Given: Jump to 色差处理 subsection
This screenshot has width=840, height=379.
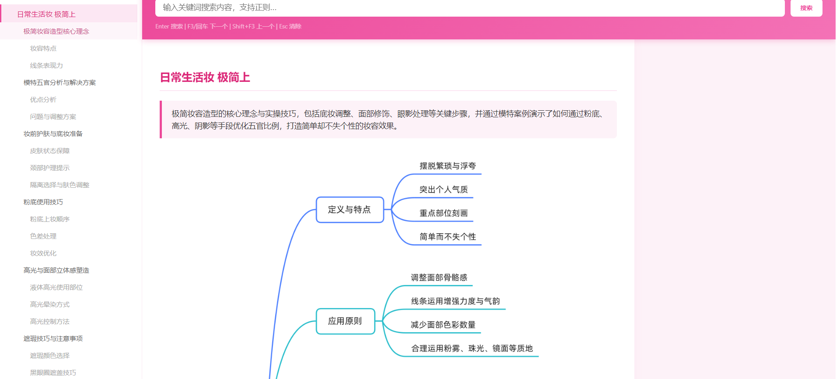Looking at the screenshot, I should [43, 236].
